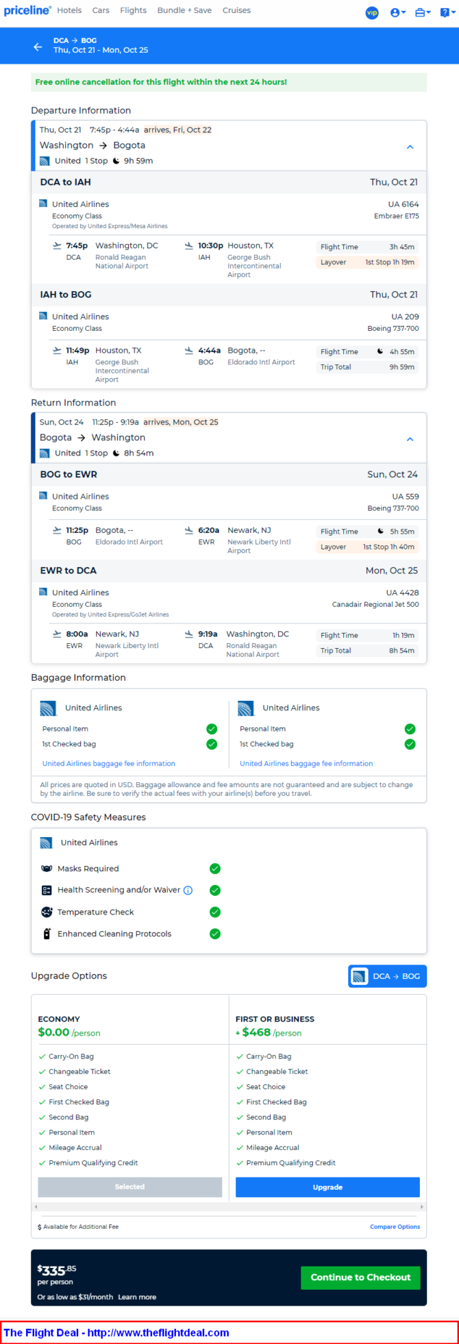The width and height of the screenshot is (459, 1344).
Task: Click landing icon next to 6:20a
Action: [189, 530]
